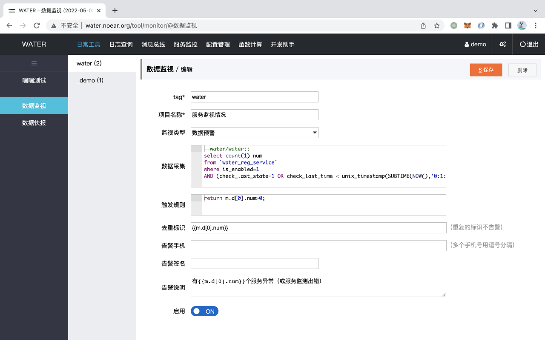
Task: Toggle the 启用 ON switch off
Action: coord(204,311)
